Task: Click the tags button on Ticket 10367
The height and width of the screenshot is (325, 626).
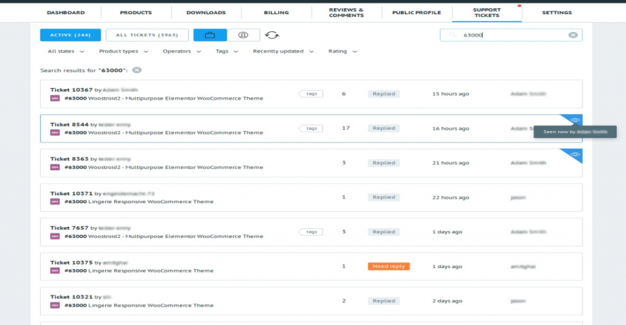Action: point(311,94)
